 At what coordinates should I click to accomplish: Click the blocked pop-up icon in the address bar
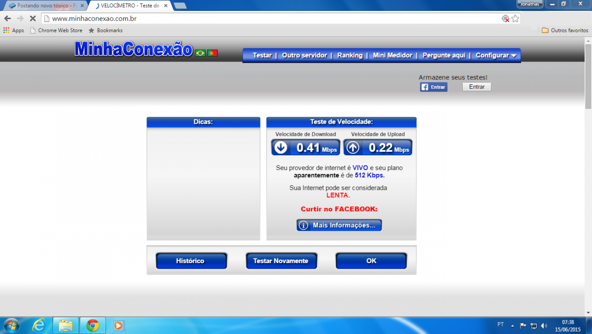505,19
